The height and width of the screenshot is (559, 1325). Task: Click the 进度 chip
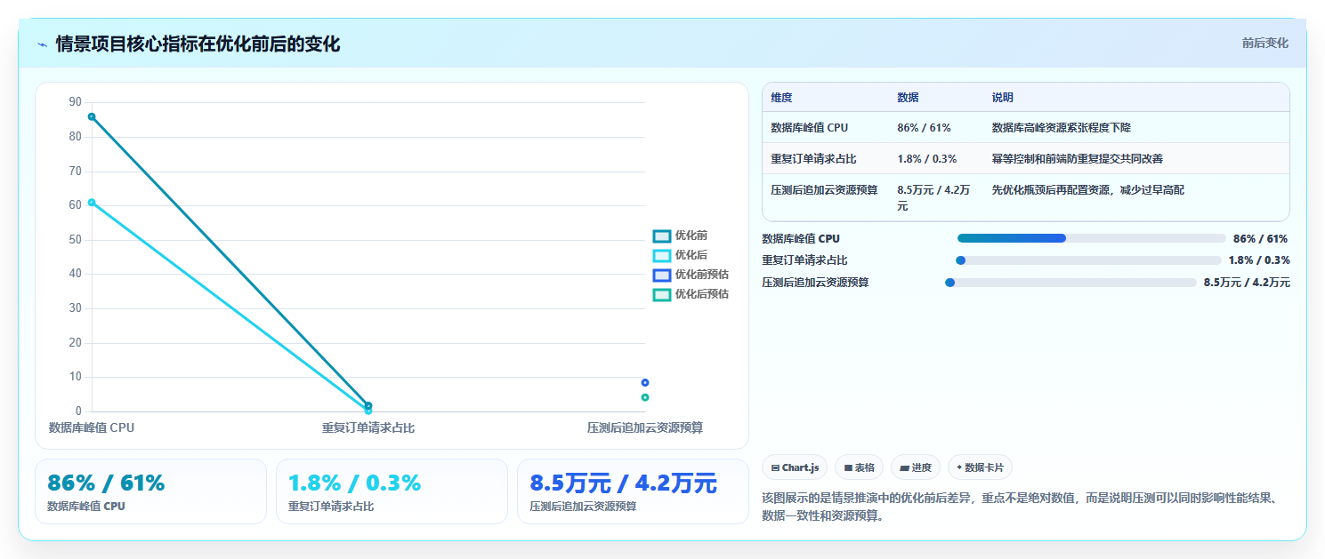915,467
